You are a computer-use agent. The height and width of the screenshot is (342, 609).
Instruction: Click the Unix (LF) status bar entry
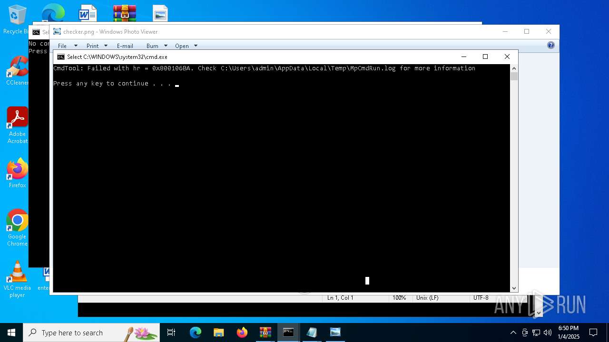coord(427,298)
